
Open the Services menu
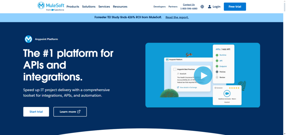click(104, 6)
